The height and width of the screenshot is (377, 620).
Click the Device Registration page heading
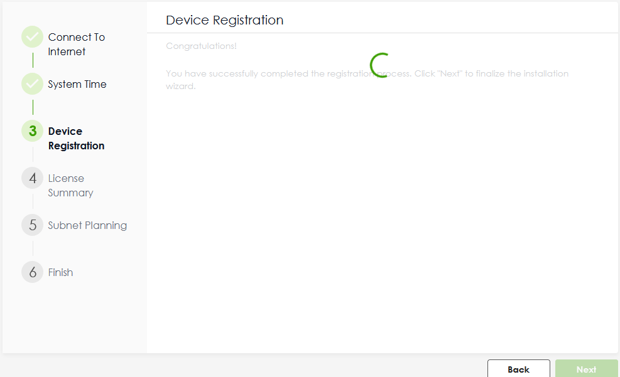(224, 20)
